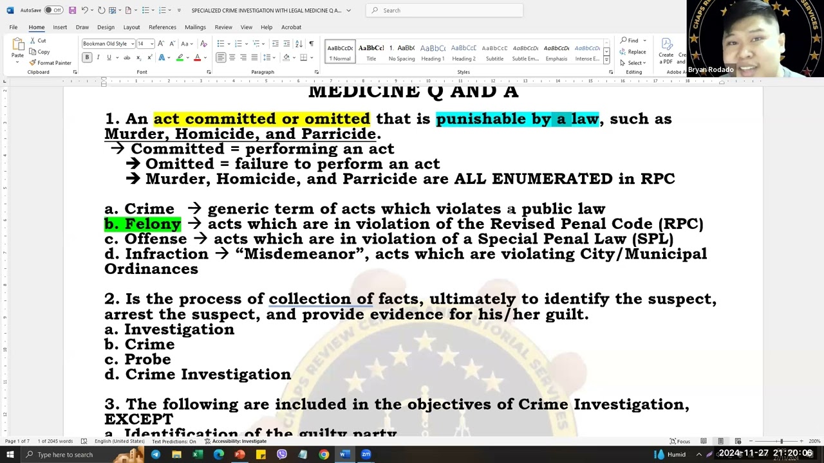Increase the paragraph indent

click(286, 44)
